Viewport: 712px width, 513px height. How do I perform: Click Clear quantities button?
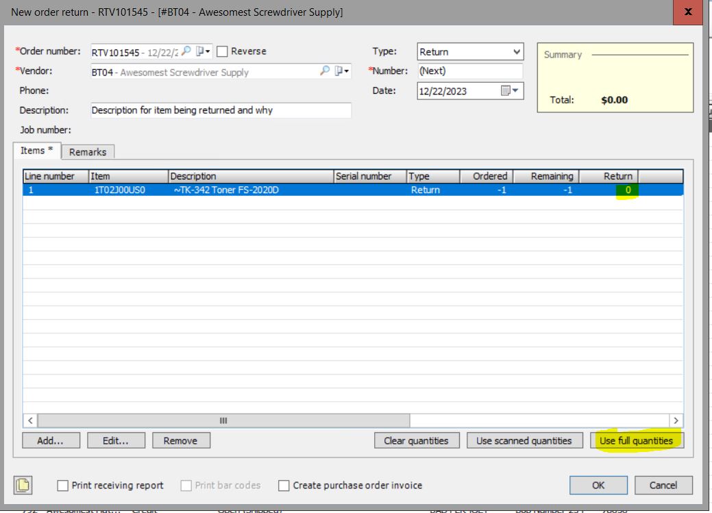(417, 440)
